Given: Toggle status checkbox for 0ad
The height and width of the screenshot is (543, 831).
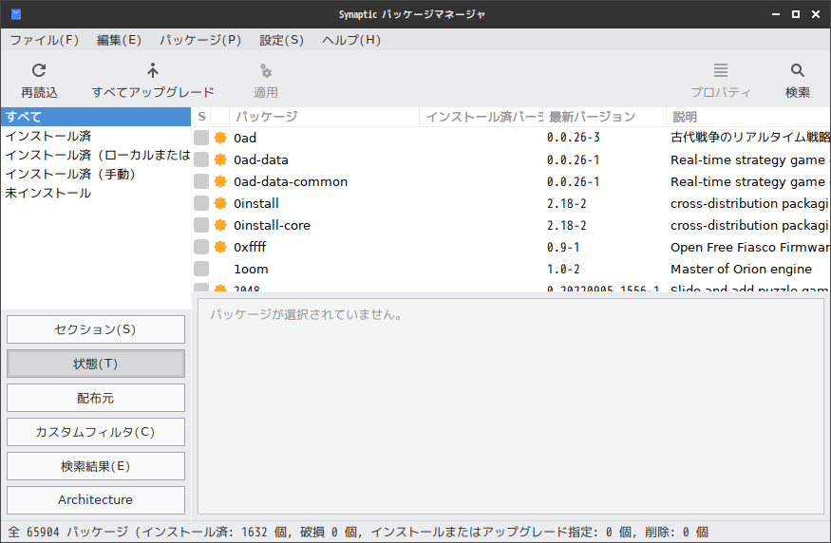Looking at the screenshot, I should [201, 138].
